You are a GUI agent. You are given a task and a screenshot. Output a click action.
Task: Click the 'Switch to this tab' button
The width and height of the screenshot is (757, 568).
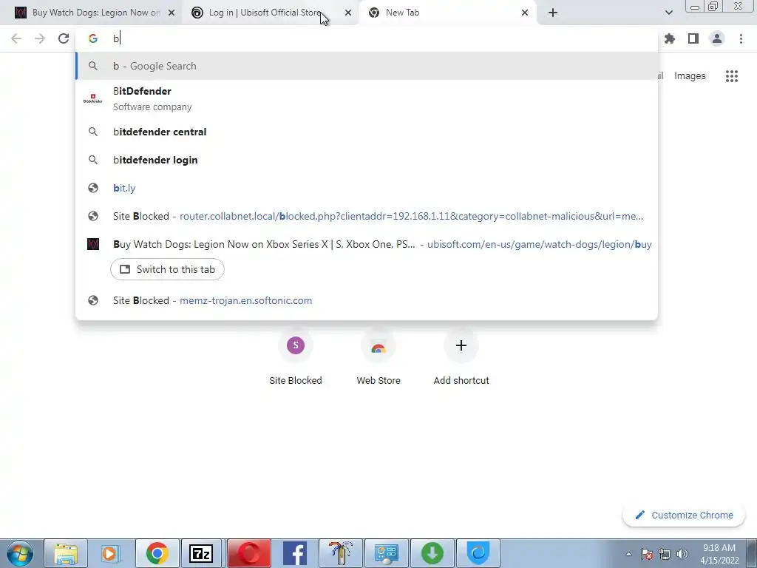[167, 269]
